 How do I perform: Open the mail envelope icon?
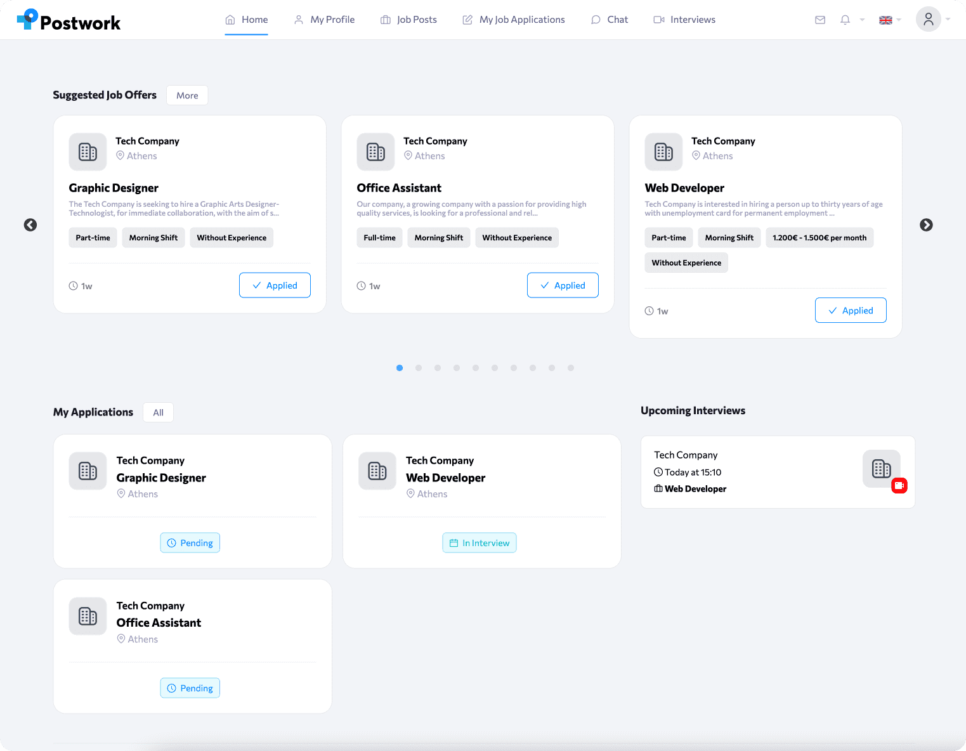tap(820, 20)
